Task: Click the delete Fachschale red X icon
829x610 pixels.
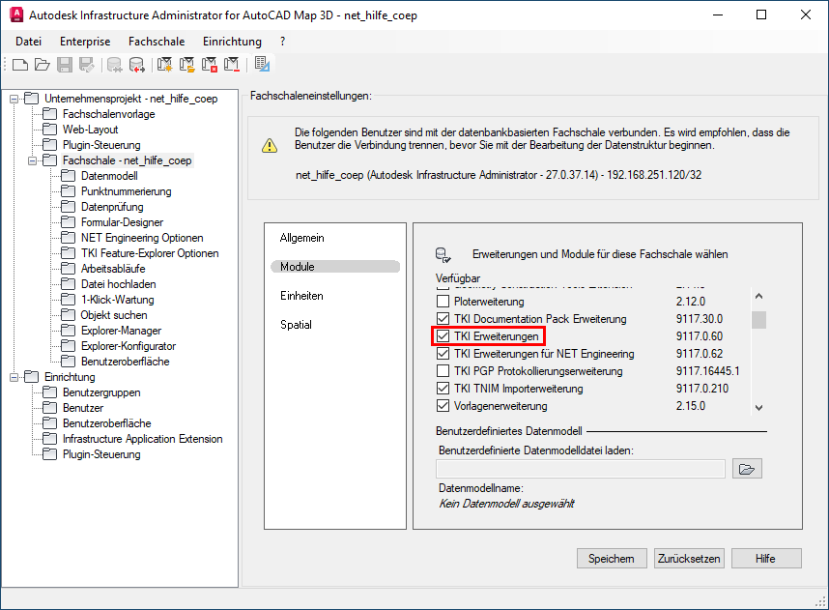Action: (x=210, y=65)
